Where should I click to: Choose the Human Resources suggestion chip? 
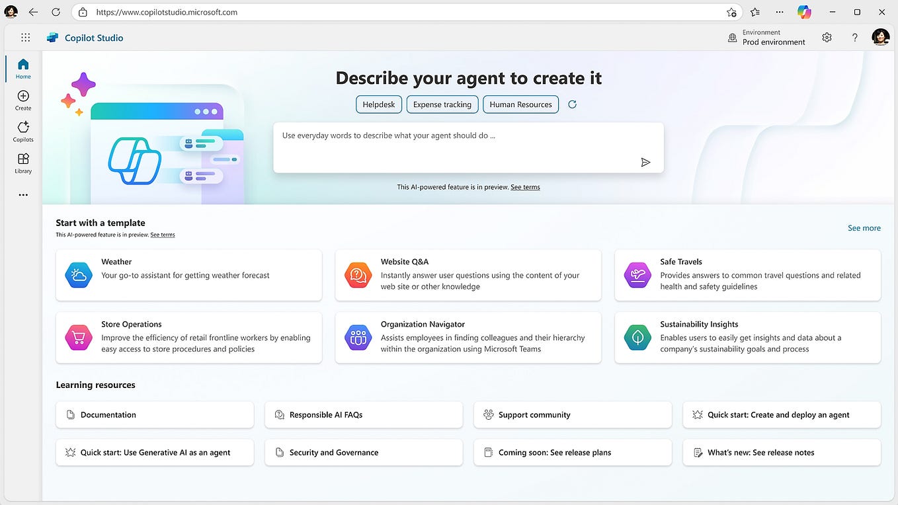pos(520,104)
